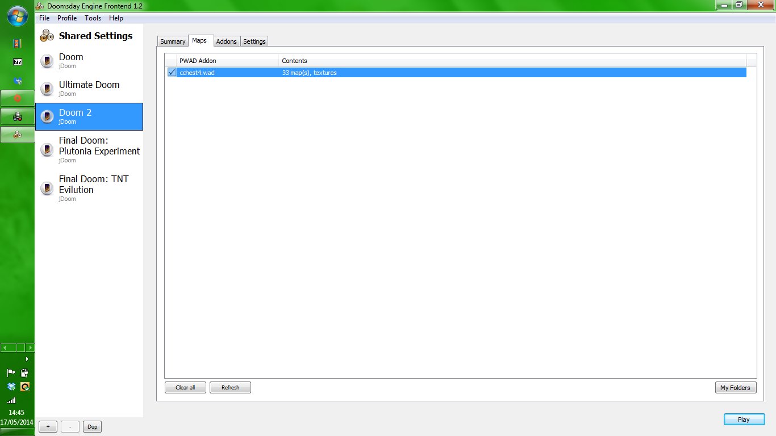This screenshot has height=436, width=776.
Task: Uncheck the cchest4.wad addon checkbox
Action: pyautogui.click(x=172, y=73)
